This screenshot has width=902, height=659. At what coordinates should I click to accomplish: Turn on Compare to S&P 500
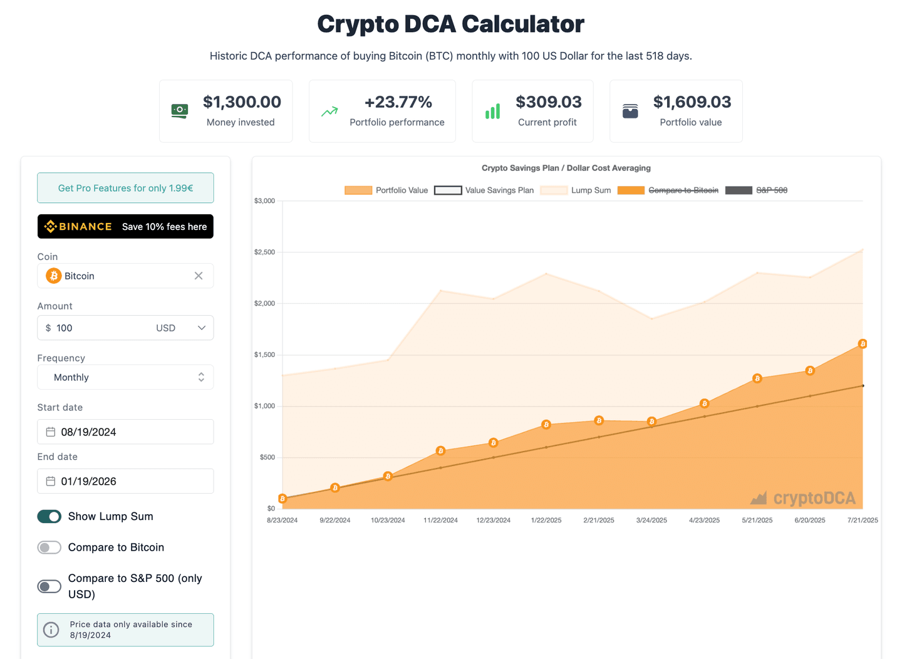coord(49,586)
